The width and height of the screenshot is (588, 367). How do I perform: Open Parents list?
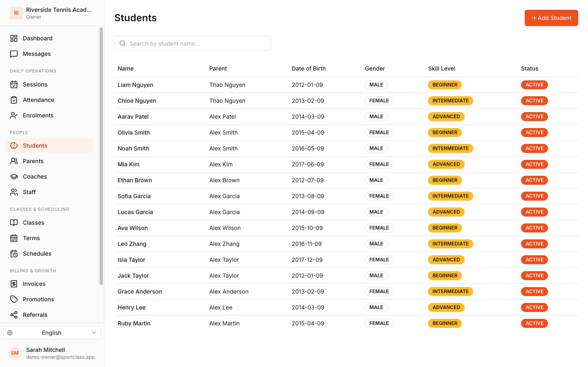(x=49, y=161)
